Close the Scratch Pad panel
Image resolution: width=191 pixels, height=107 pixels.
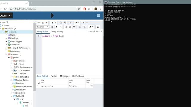(x=101, y=32)
